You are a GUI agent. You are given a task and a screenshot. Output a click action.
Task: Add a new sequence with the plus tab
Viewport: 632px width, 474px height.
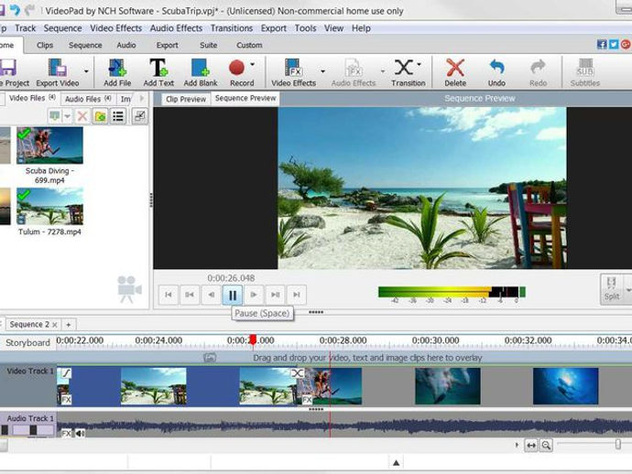click(69, 325)
